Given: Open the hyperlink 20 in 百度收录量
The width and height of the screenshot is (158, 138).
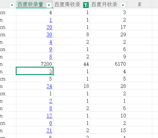Looking at the screenshot, I should click(x=49, y=27).
